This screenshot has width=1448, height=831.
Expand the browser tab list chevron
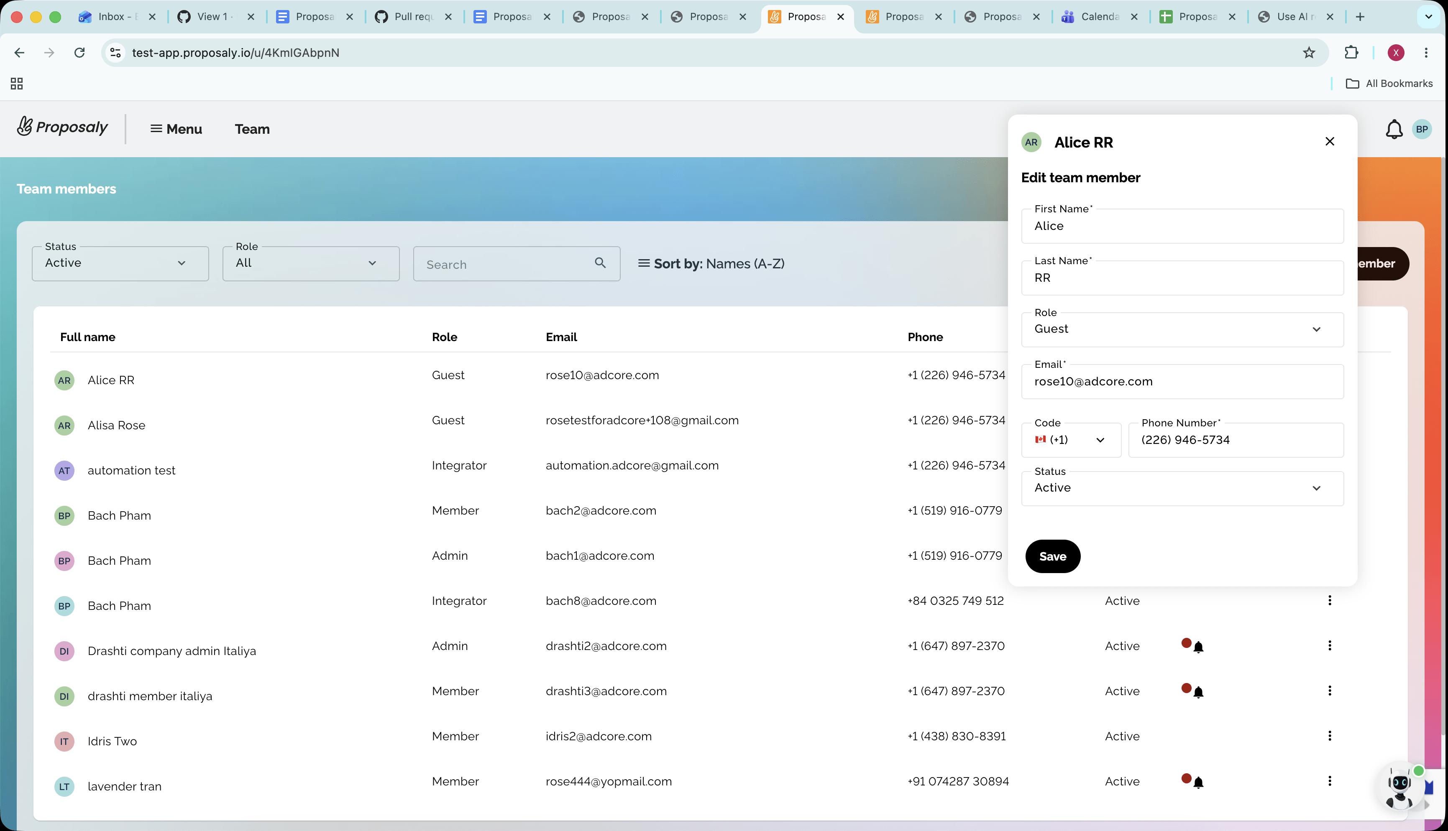pyautogui.click(x=1429, y=17)
